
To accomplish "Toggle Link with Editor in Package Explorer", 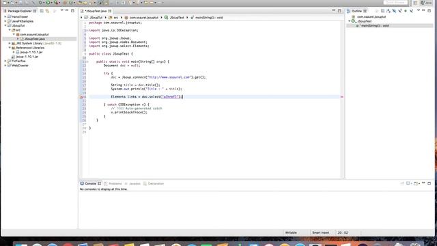I will pos(47,11).
